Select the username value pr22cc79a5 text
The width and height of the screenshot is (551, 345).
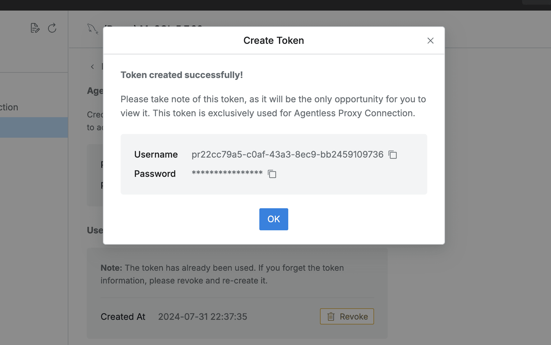287,154
